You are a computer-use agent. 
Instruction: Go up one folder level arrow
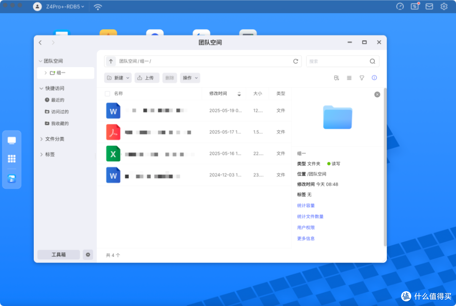(x=111, y=61)
